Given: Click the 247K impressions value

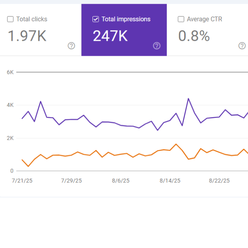Looking at the screenshot, I should [110, 36].
